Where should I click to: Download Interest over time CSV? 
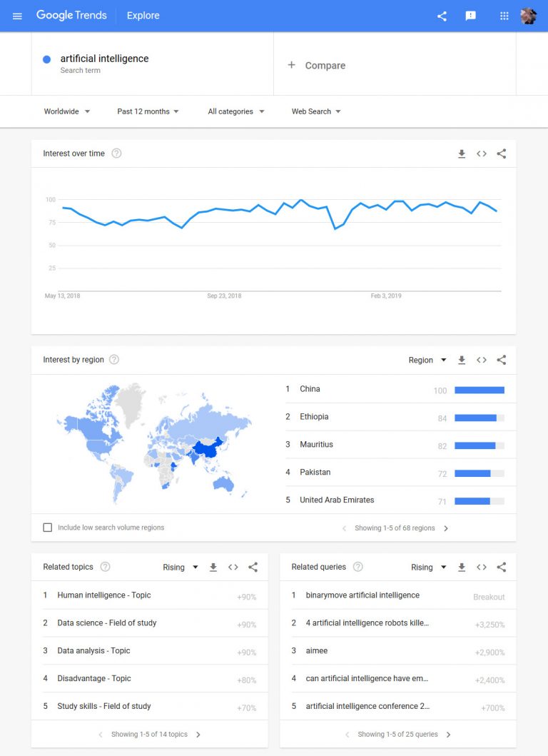point(462,153)
